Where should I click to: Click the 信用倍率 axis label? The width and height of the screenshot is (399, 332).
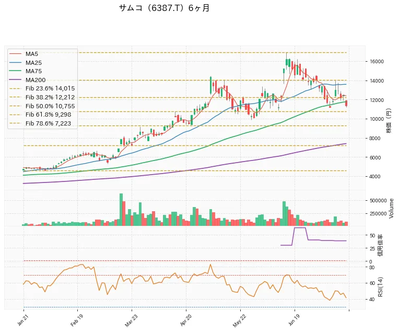(x=380, y=245)
